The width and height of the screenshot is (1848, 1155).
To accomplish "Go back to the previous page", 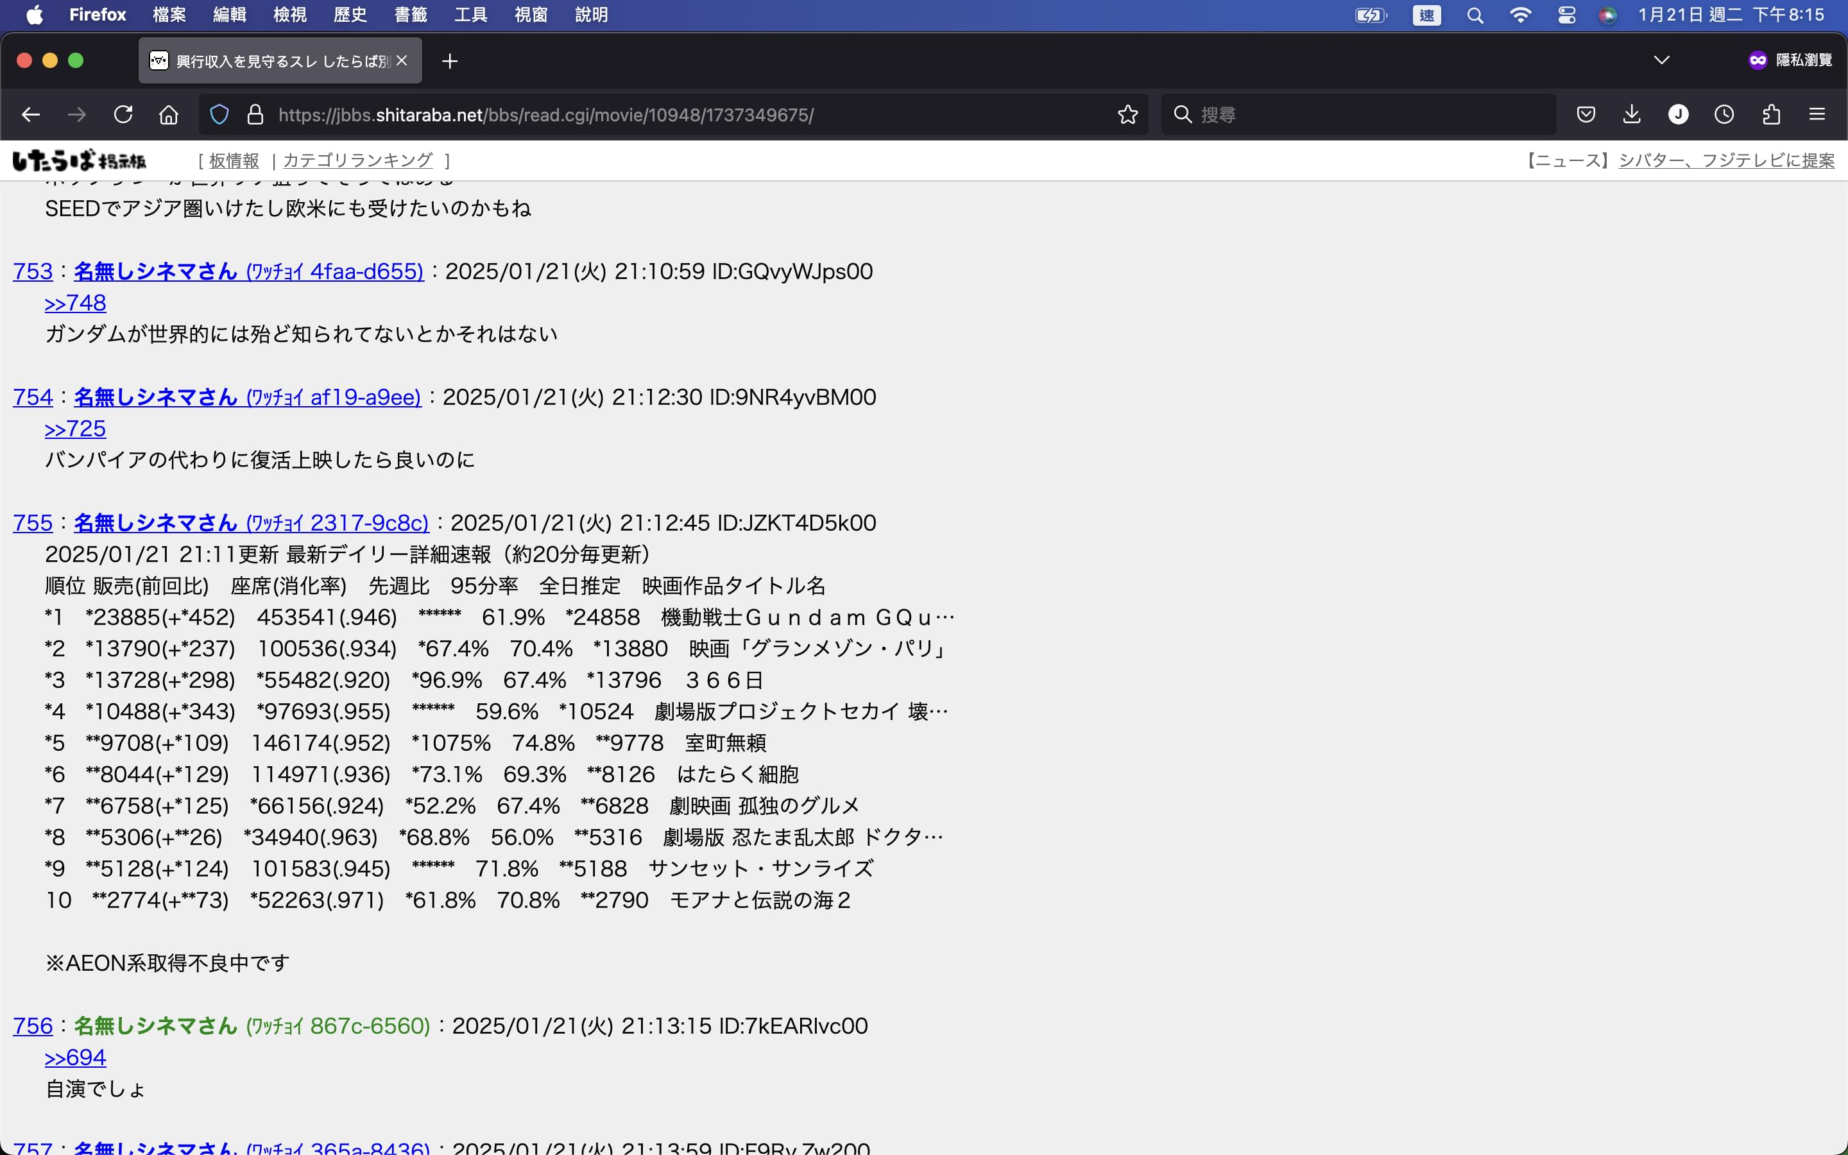I will click(31, 115).
